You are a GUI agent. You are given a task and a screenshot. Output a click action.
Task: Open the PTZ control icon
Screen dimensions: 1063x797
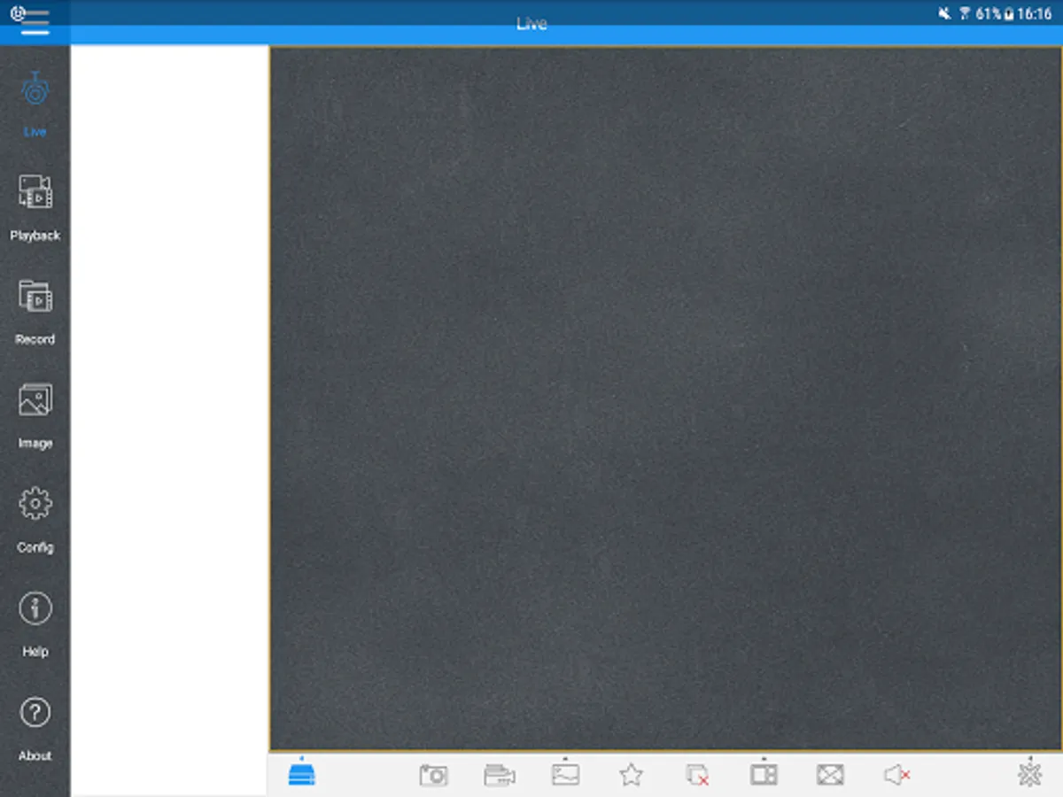click(x=1030, y=773)
